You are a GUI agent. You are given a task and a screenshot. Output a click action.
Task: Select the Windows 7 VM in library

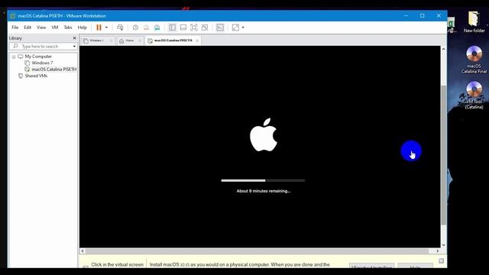pos(42,63)
